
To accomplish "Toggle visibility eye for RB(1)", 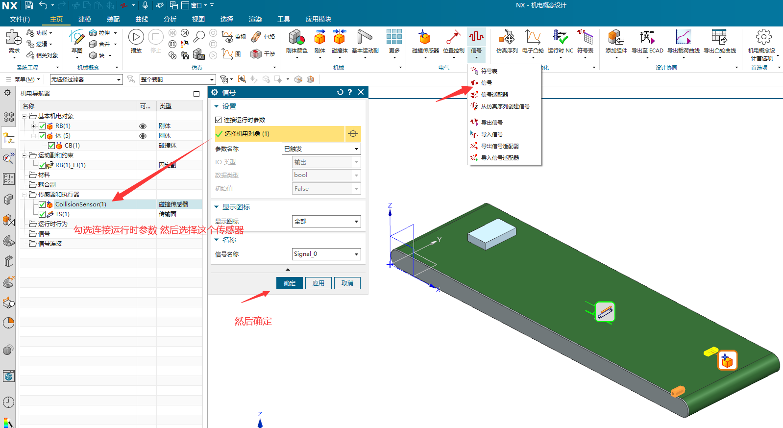I will (143, 126).
